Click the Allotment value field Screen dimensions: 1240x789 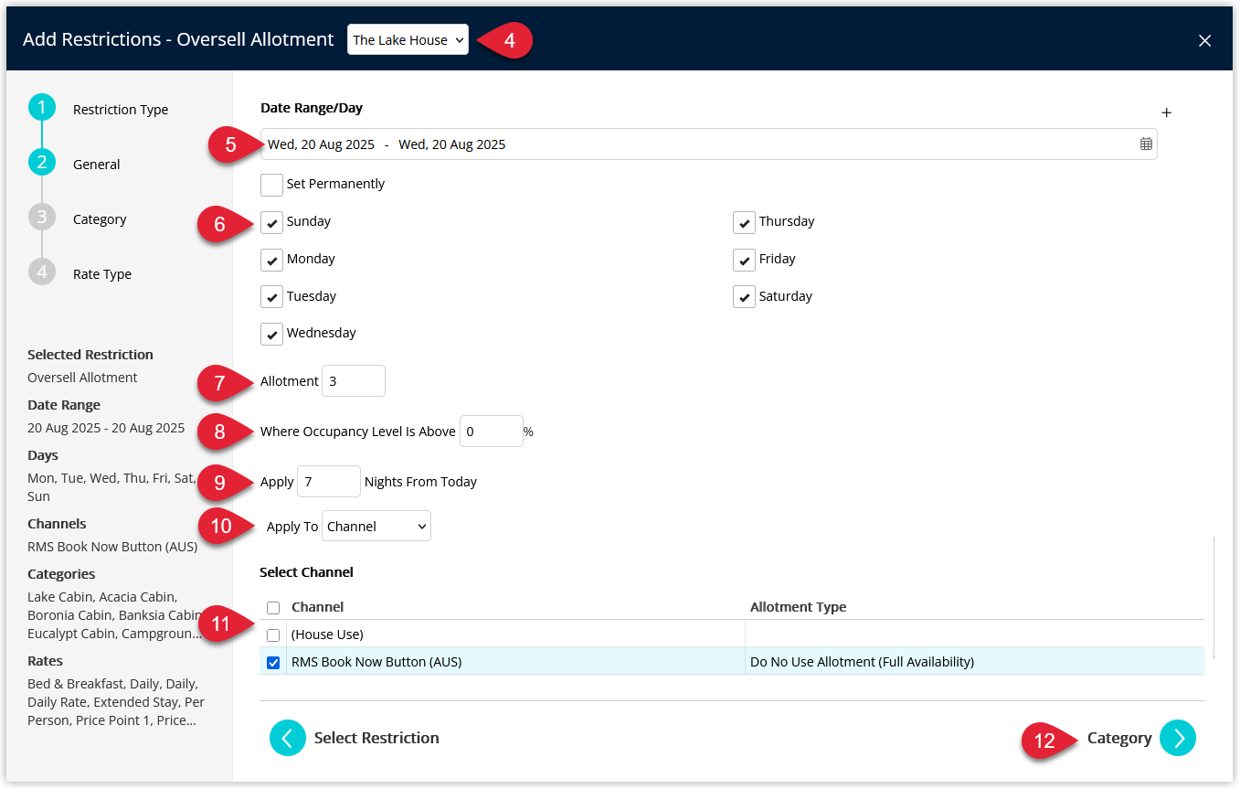point(354,380)
